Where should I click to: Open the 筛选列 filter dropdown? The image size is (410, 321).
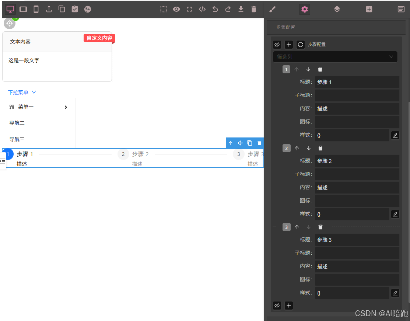335,56
